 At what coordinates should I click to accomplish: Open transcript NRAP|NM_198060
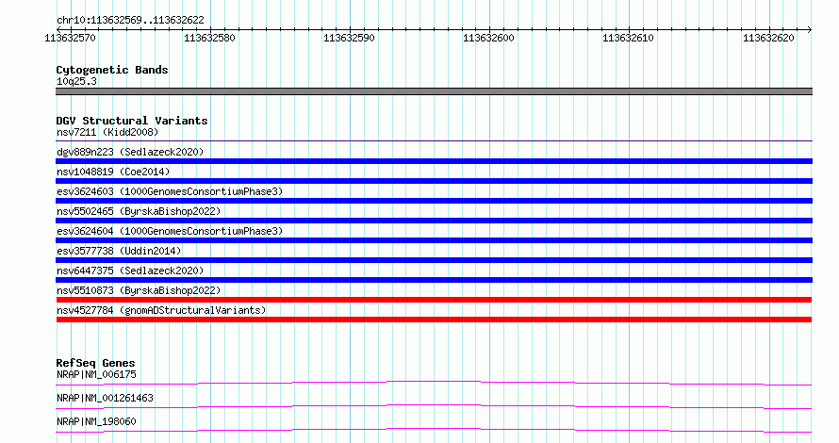(x=96, y=421)
